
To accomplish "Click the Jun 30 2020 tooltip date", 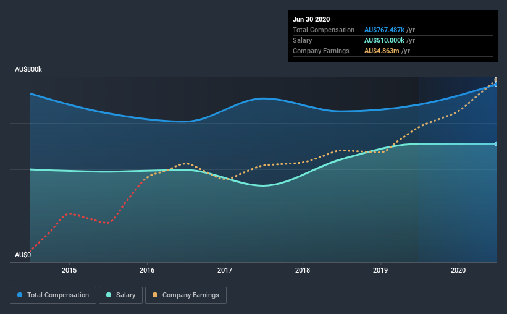I will click(x=311, y=19).
